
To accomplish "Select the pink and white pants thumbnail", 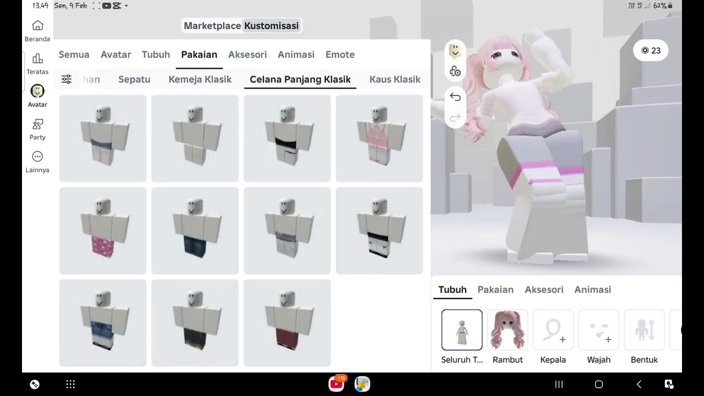I will coord(380,138).
